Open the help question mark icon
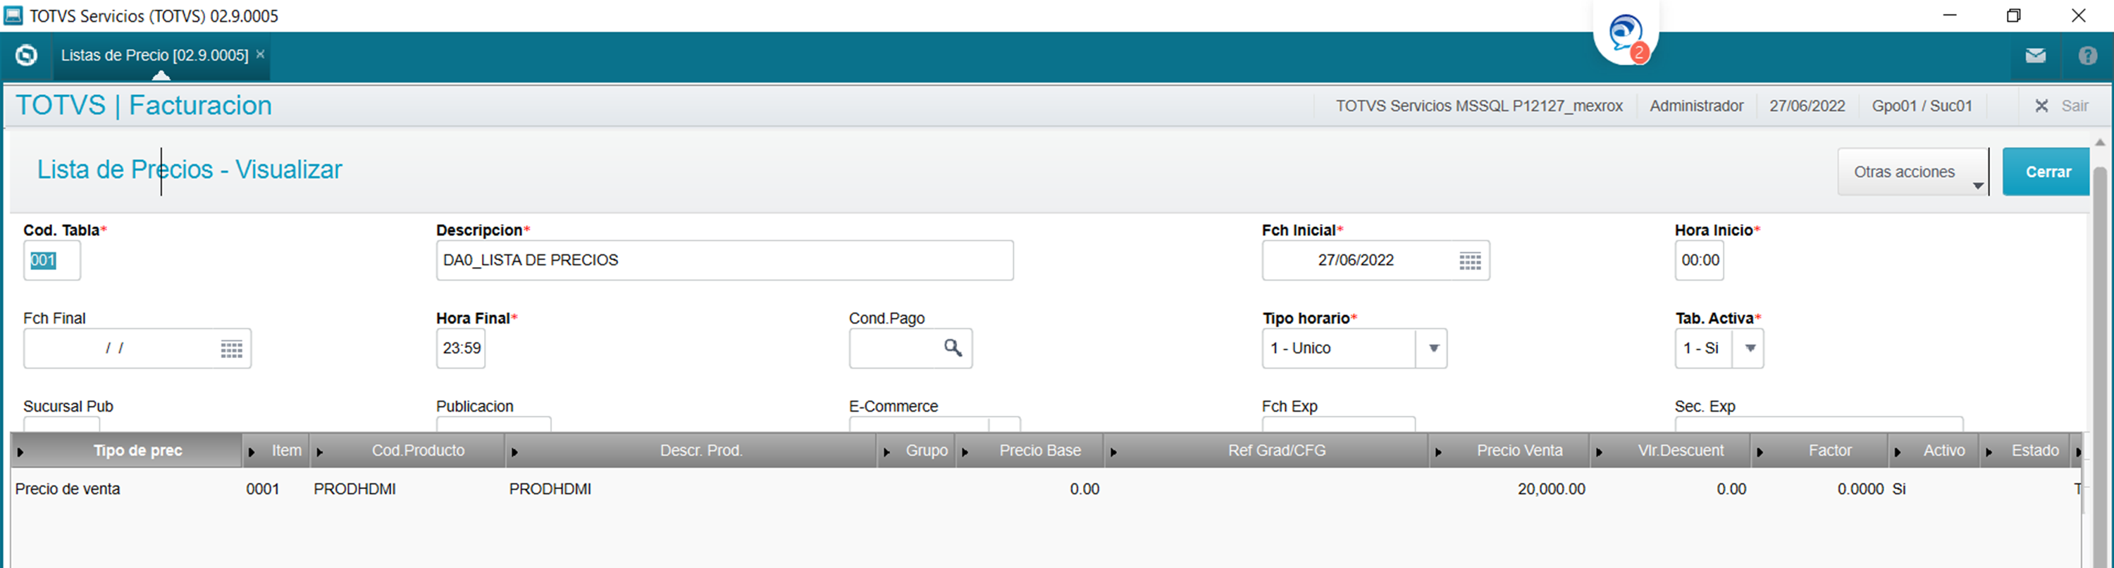Image resolution: width=2114 pixels, height=568 pixels. pos(2088,56)
